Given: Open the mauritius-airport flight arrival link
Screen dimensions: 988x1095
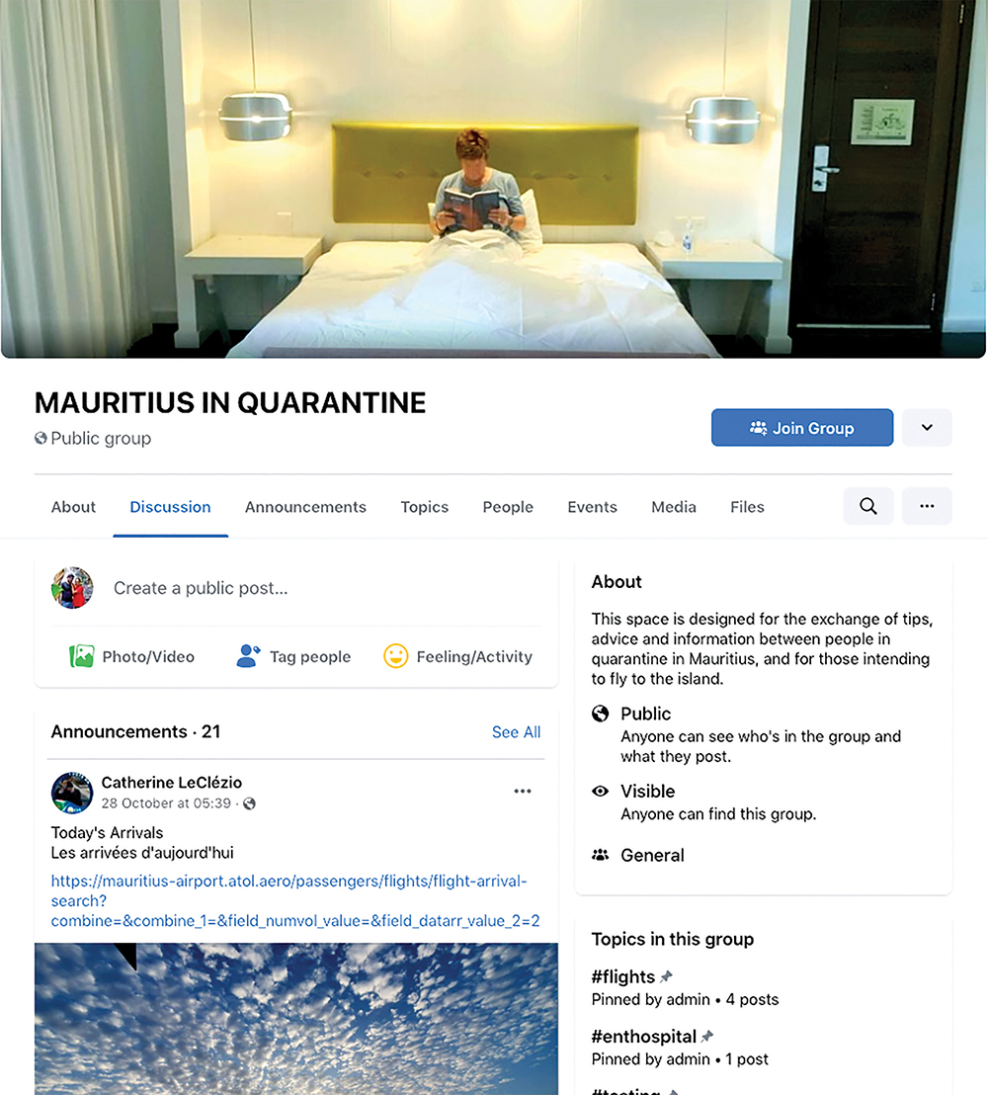Looking at the screenshot, I should 295,901.
